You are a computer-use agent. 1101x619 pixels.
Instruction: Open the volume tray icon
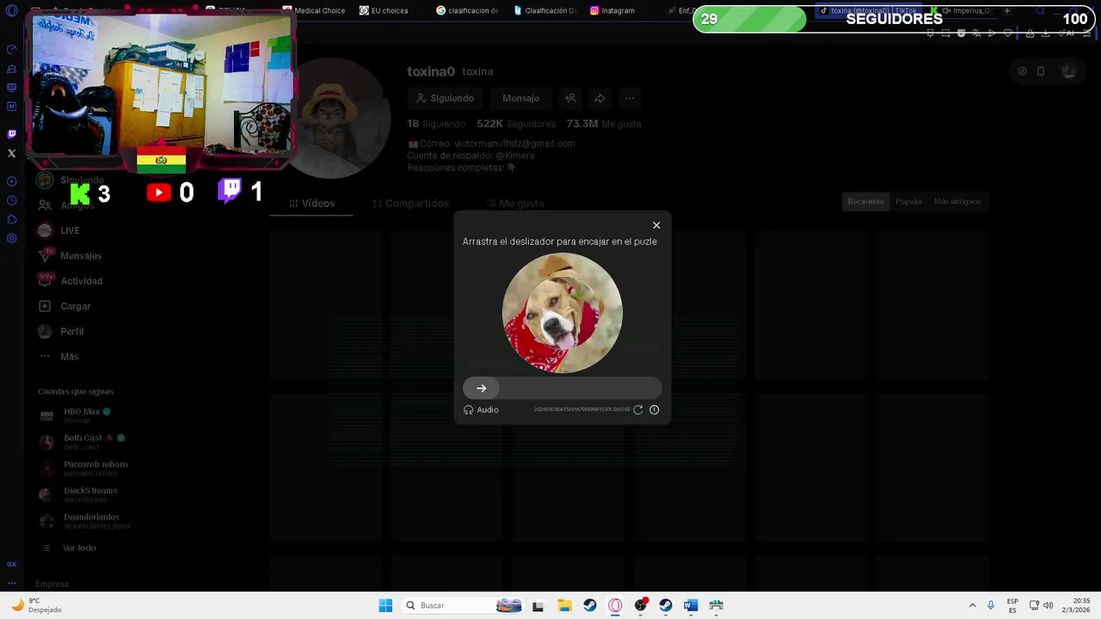tap(1048, 605)
